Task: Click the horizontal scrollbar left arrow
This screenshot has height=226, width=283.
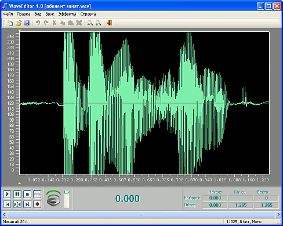Action: click(x=4, y=214)
